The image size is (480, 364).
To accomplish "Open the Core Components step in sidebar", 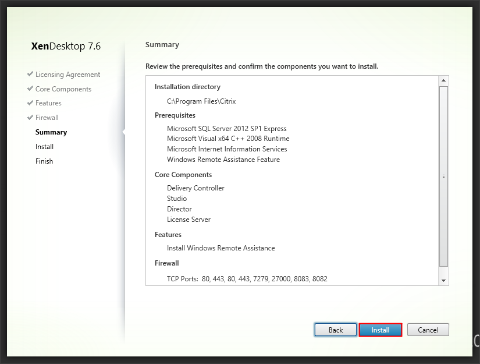I will click(63, 89).
